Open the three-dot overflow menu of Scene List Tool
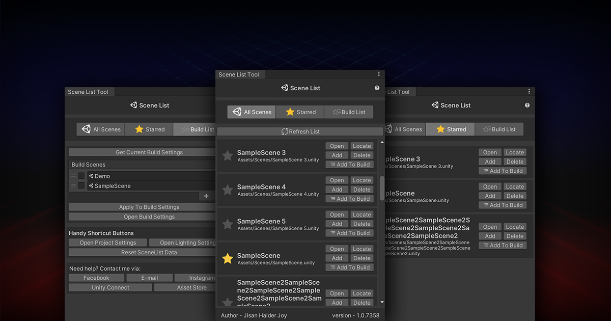611x321 pixels. [379, 74]
